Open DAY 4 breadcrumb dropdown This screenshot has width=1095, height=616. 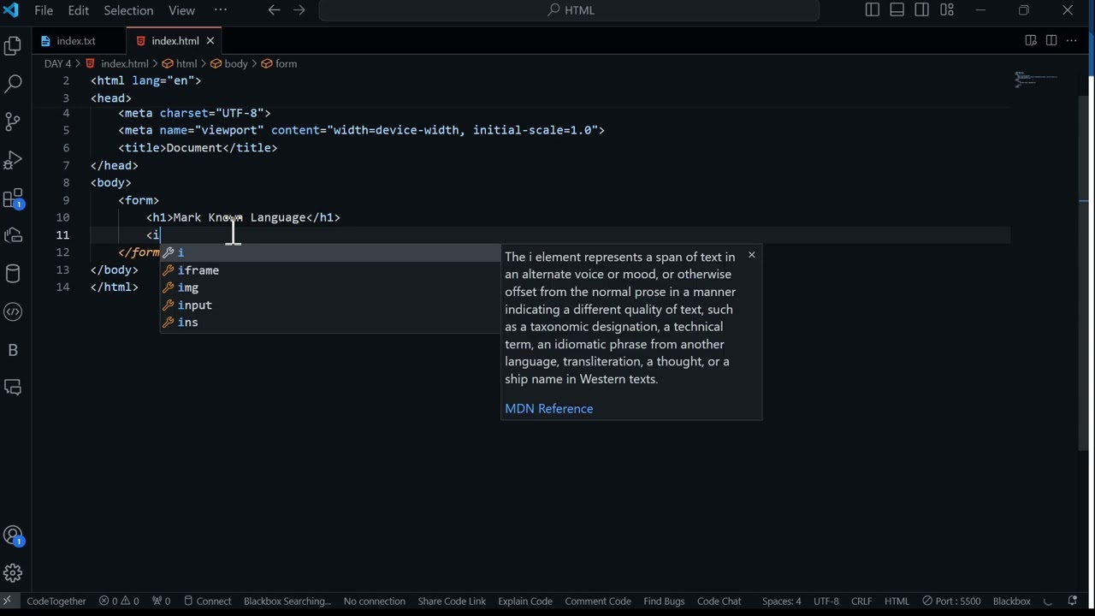57,63
